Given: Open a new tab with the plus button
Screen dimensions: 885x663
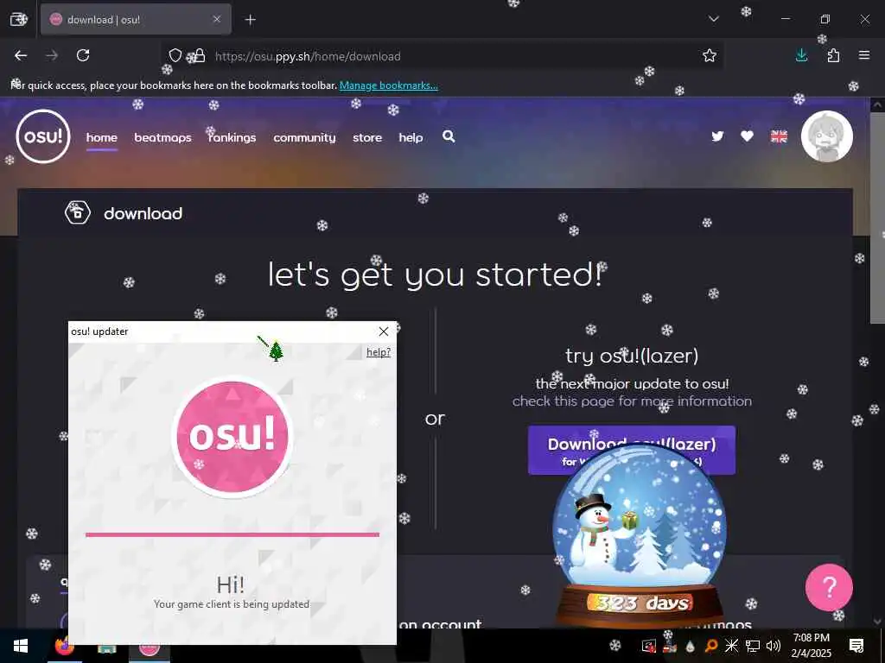Looking at the screenshot, I should click(x=251, y=20).
